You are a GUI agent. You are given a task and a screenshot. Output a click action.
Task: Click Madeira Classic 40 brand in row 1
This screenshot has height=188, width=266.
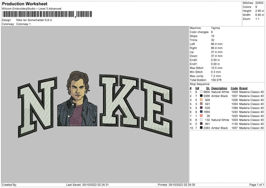251,92
